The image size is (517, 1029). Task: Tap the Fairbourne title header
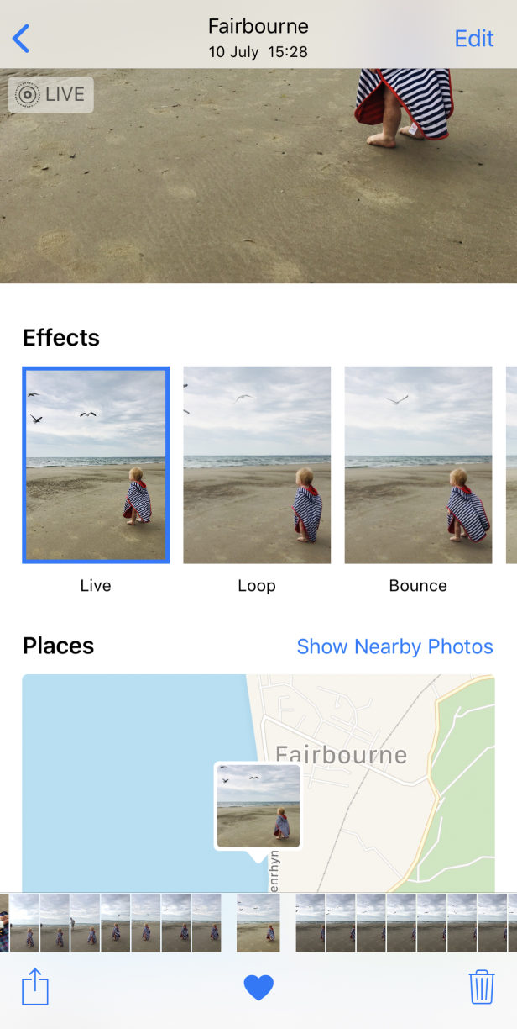click(x=258, y=25)
